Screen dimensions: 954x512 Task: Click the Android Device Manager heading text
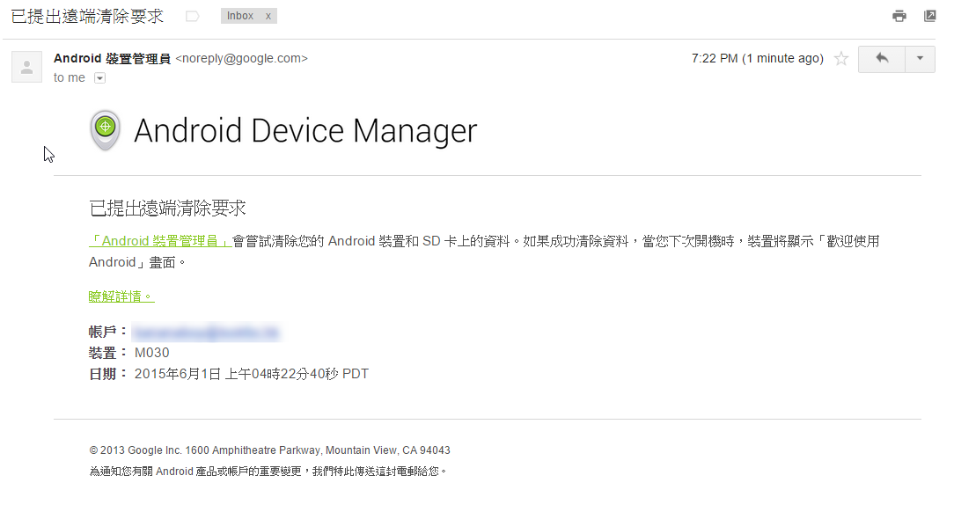[x=305, y=131]
